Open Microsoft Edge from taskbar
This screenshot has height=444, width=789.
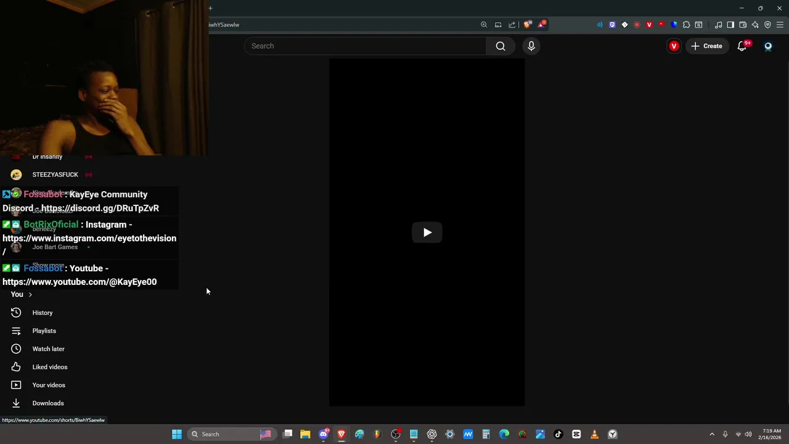click(x=504, y=434)
